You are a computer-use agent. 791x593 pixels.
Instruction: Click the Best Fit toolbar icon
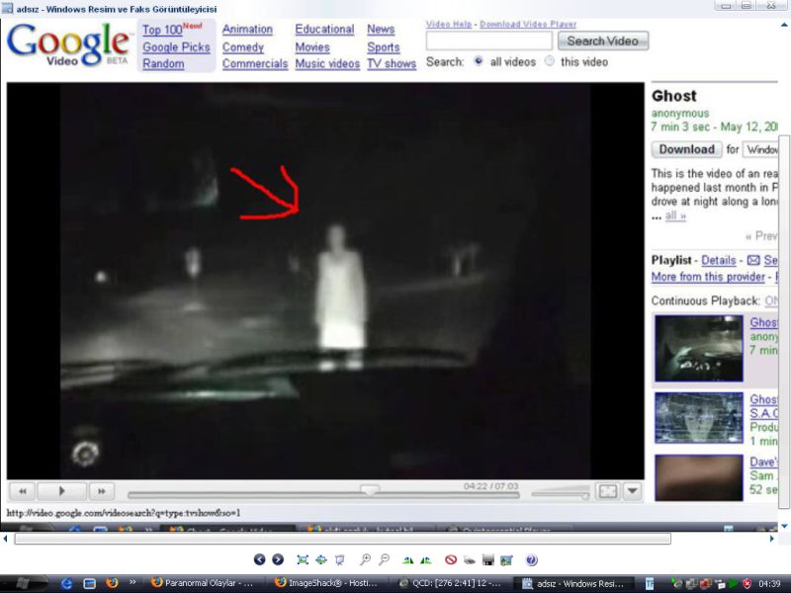click(303, 559)
